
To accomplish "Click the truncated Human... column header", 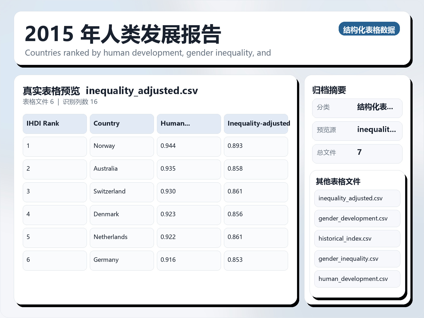I will (189, 123).
